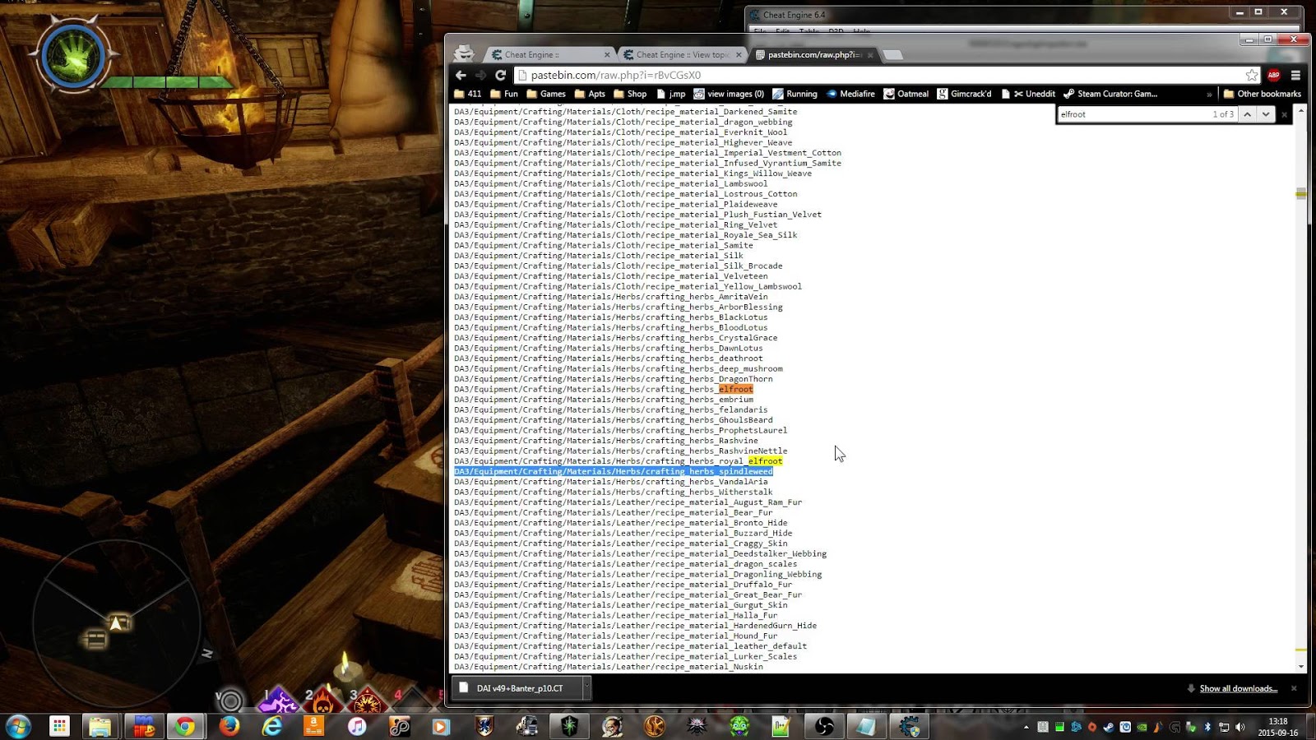Click the hand ability emblem in the game HUD
The width and height of the screenshot is (1316, 740).
coord(74,58)
